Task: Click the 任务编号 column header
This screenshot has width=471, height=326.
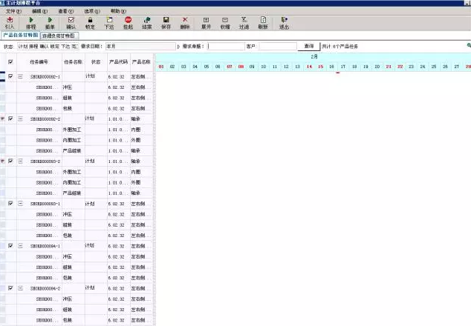Action: [x=39, y=62]
